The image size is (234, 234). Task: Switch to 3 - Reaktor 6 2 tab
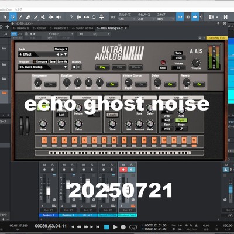coord(59,29)
